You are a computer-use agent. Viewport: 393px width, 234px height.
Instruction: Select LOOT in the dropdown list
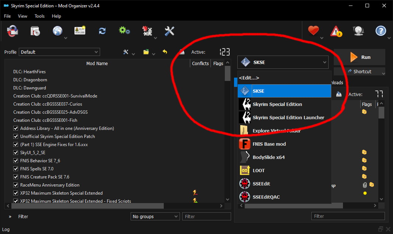pyautogui.click(x=284, y=171)
